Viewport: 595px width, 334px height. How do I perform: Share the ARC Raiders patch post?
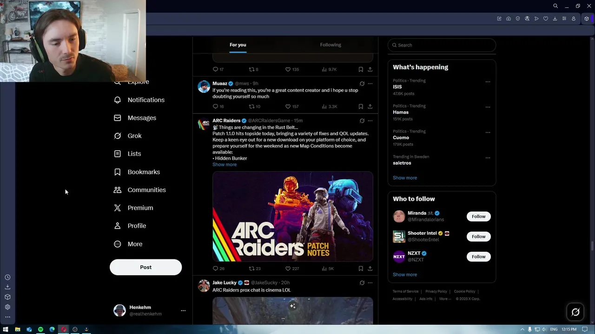tap(370, 269)
